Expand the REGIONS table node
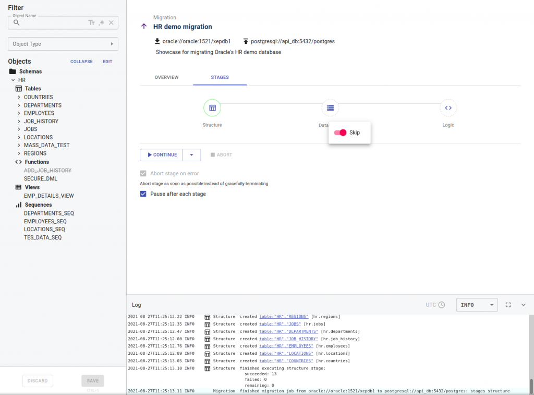The height and width of the screenshot is (395, 534). click(19, 153)
